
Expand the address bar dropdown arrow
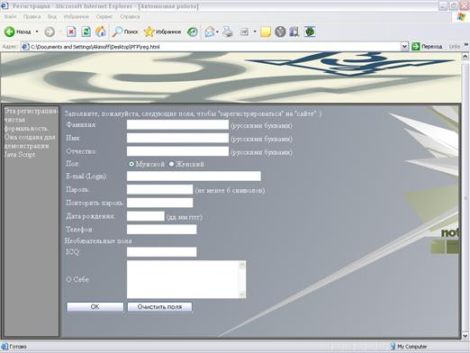click(x=404, y=47)
